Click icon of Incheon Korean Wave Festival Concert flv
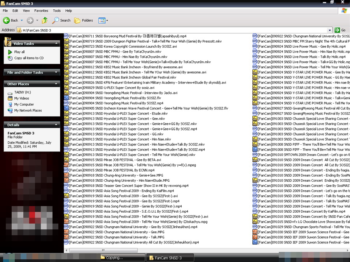 (66, 108)
